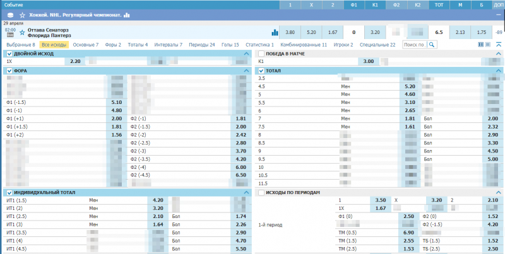This screenshot has width=505, height=254.
Task: Open league statistics chart icon
Action: pyautogui.click(x=127, y=14)
